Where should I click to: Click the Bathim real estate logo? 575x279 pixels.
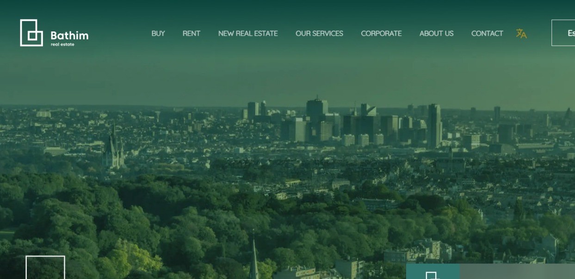[x=54, y=33]
